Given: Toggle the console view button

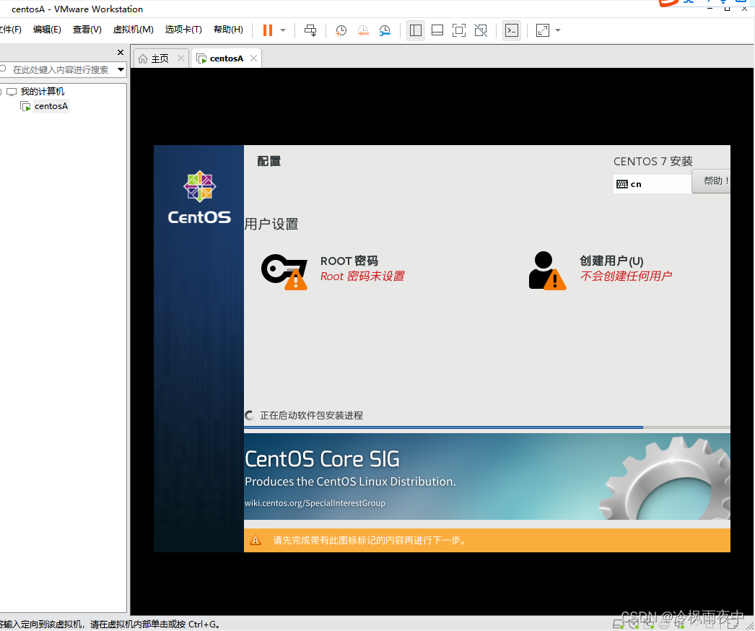Looking at the screenshot, I should (x=512, y=30).
